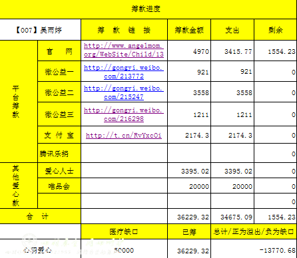This screenshot has width=297, height=258.
Task: Select the 筹款链接 header cell
Action: click(124, 30)
